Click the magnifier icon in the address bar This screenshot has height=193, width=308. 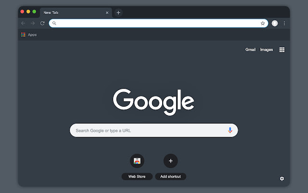coord(54,23)
